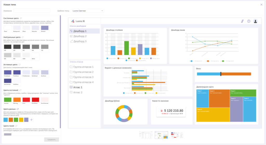The image size is (266, 145).
Task: Pick the Effect system color swatch
Action: (26, 28)
